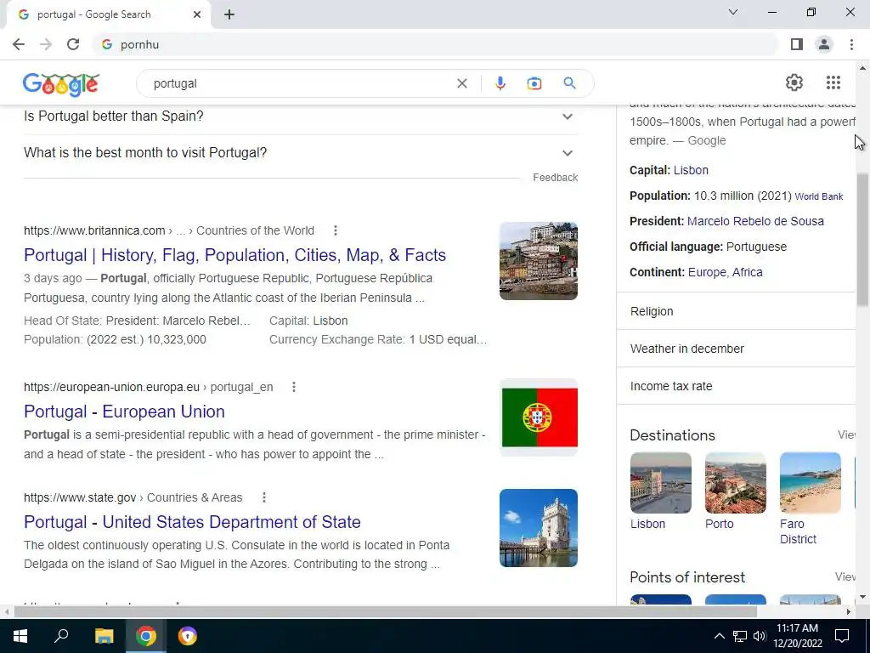Click the Portugal flag thumbnail
Screen dimensions: 870x653
pyautogui.click(x=538, y=417)
